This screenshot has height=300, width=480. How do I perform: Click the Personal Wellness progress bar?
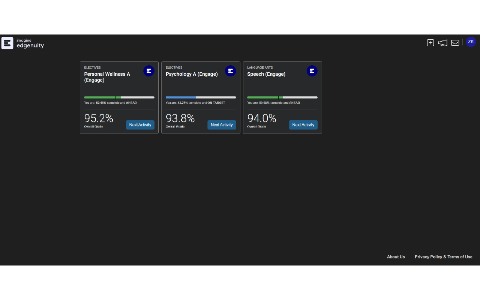pyautogui.click(x=119, y=97)
